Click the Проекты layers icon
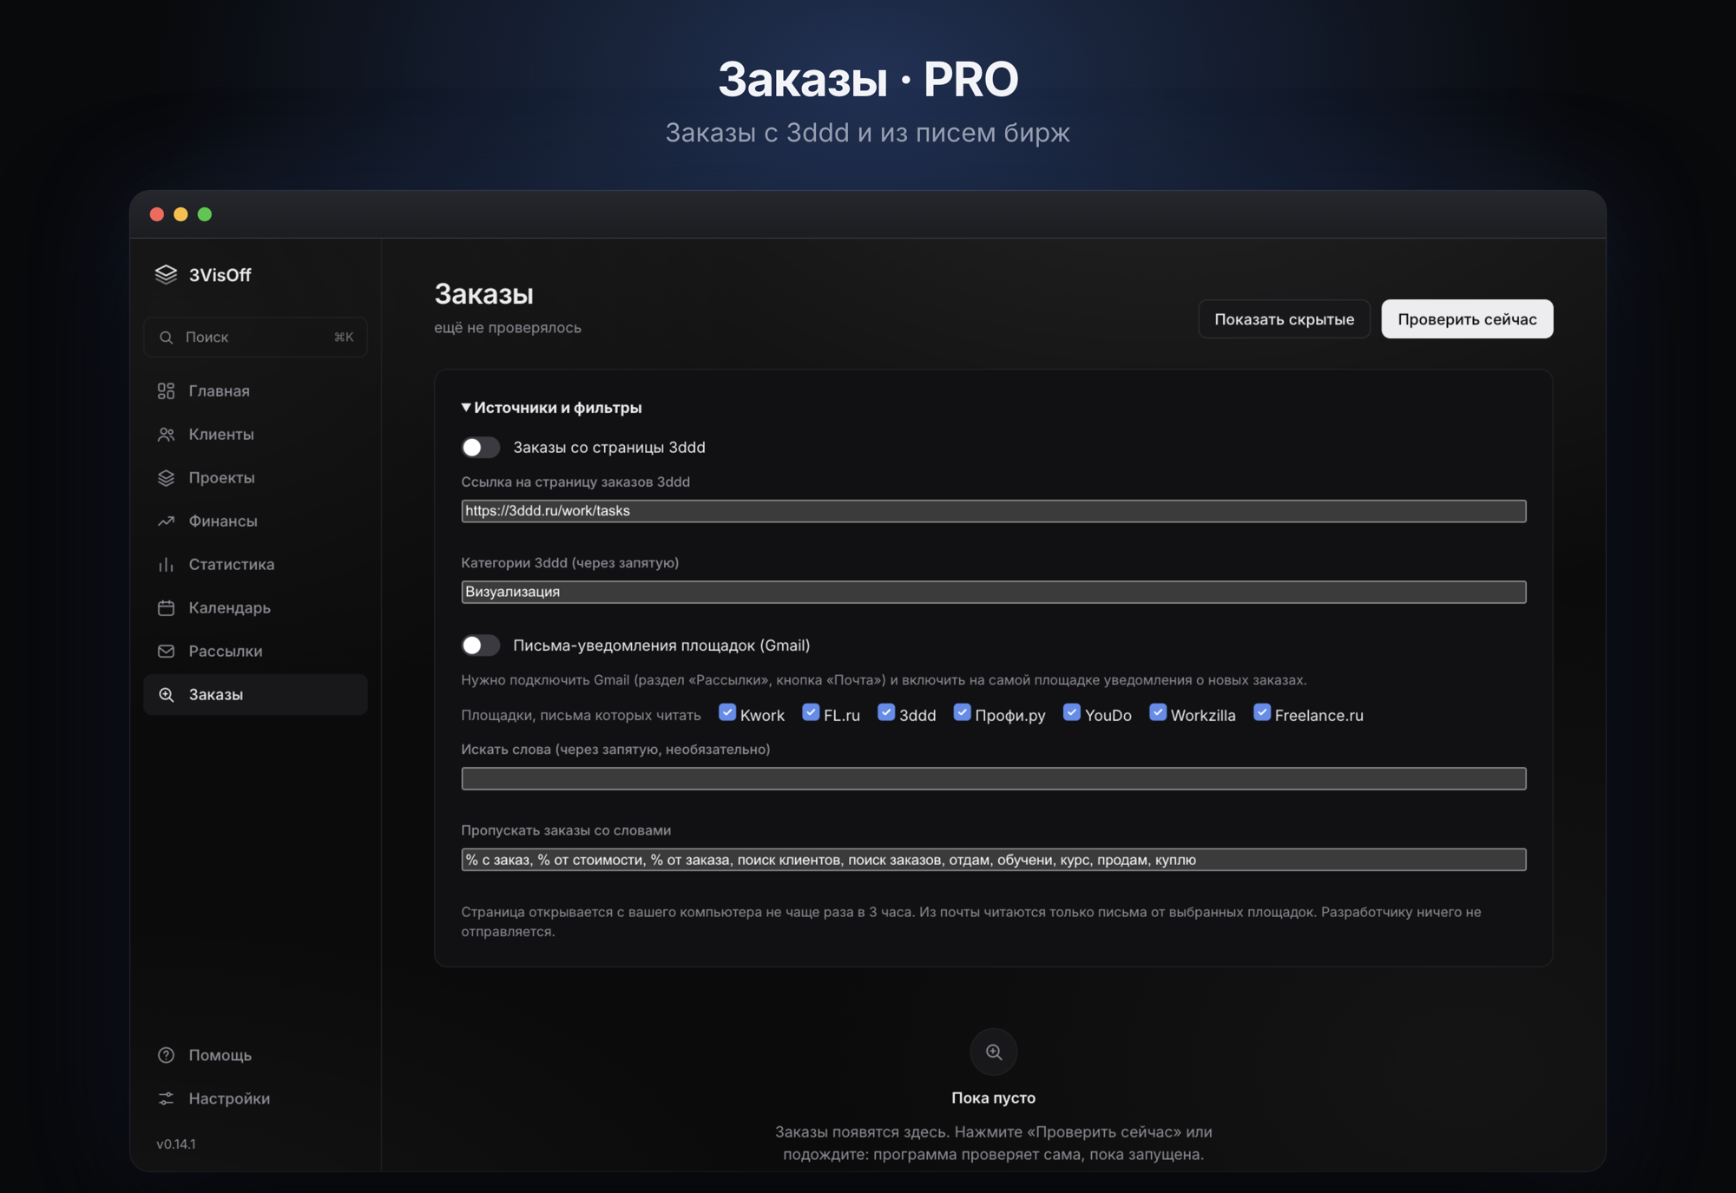The image size is (1736, 1193). [166, 477]
